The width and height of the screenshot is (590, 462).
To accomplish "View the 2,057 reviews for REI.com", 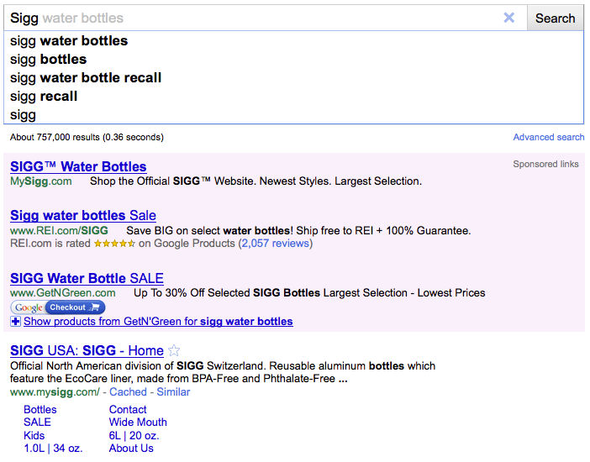I will pyautogui.click(x=275, y=244).
